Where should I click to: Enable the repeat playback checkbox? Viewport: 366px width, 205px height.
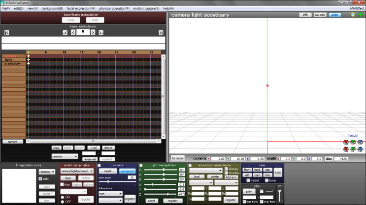click(262, 191)
